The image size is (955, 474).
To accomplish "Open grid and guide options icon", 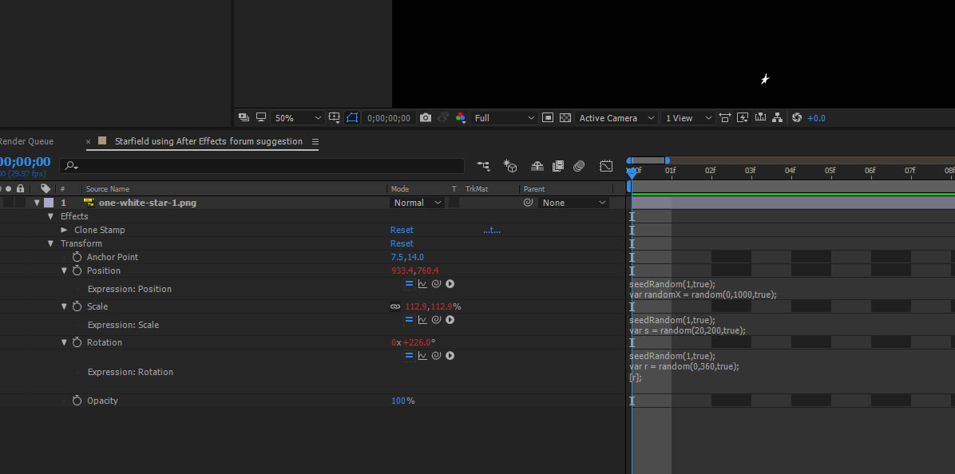I will tap(335, 118).
